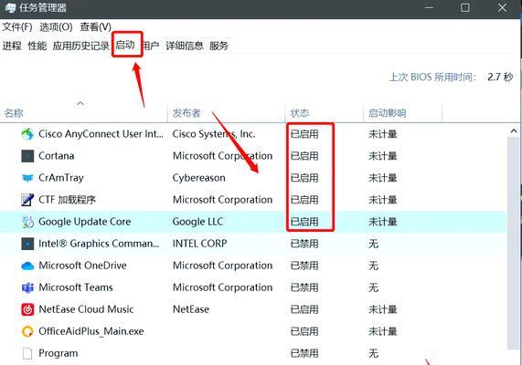Click 无 impact of Microsoft Teams row
Screen dimensions: 522x365
[x=373, y=287]
